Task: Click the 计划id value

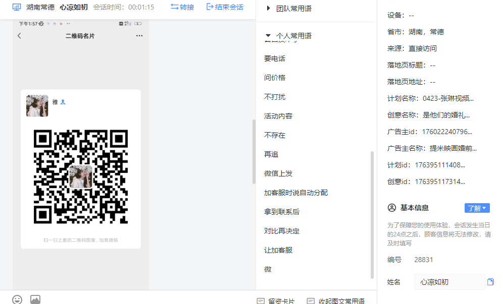Action: [440, 165]
